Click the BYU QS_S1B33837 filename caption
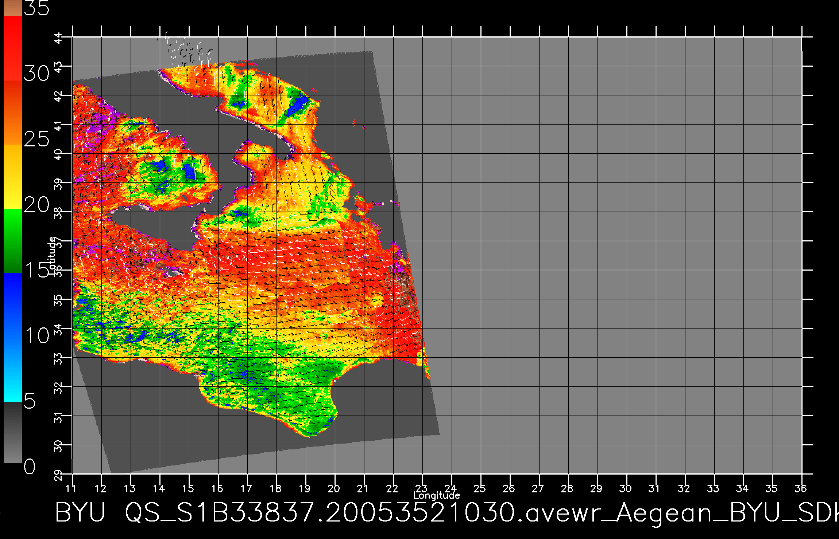839x539 pixels. 447,514
